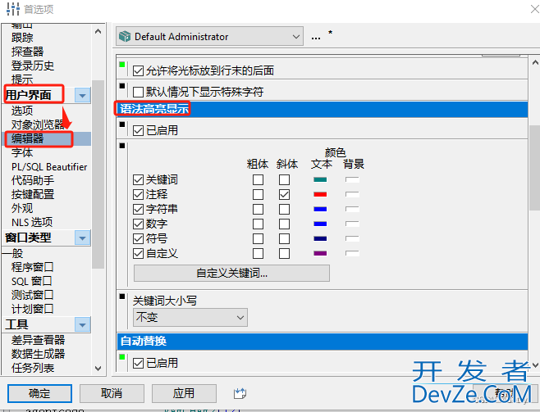Open the 关键词大小写 dropdown showing 不变
540x412 pixels.
click(190, 317)
